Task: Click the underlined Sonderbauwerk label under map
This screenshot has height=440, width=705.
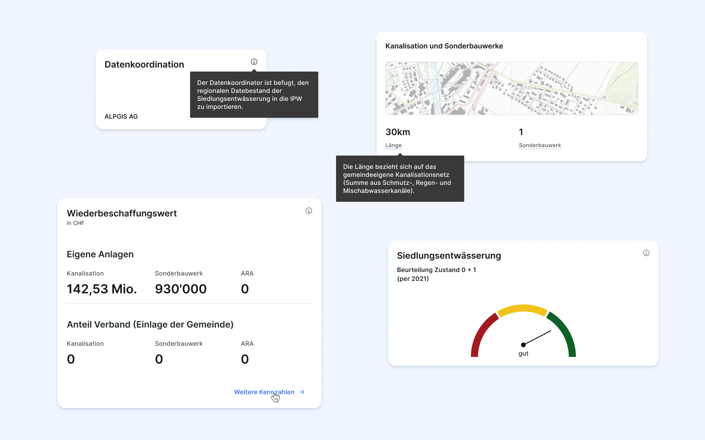Action: point(539,145)
